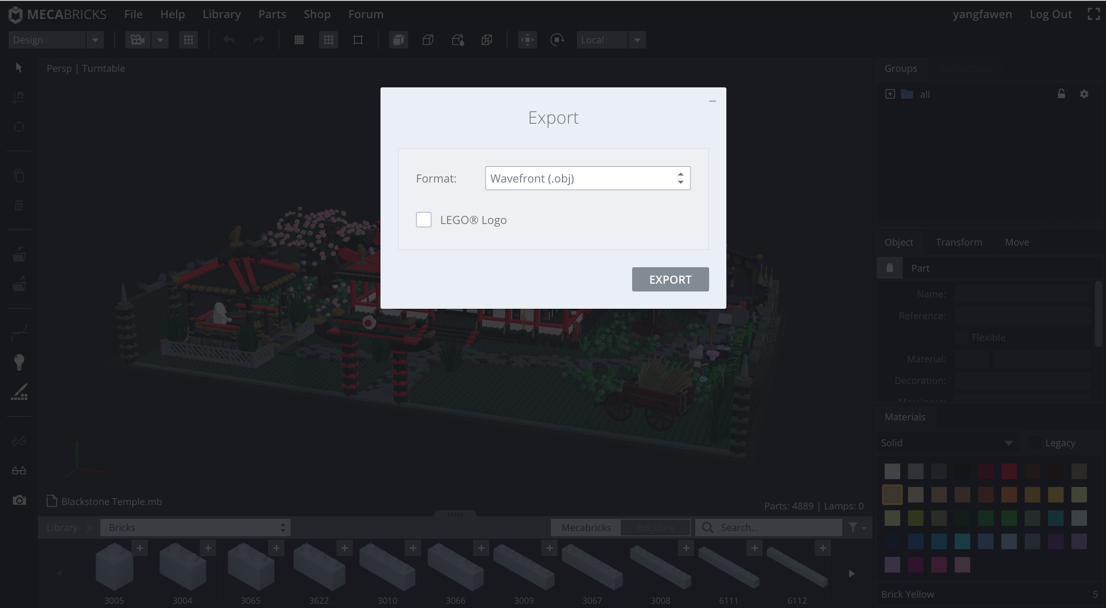Click the gear icon for the all group
1106x608 pixels.
(x=1084, y=94)
